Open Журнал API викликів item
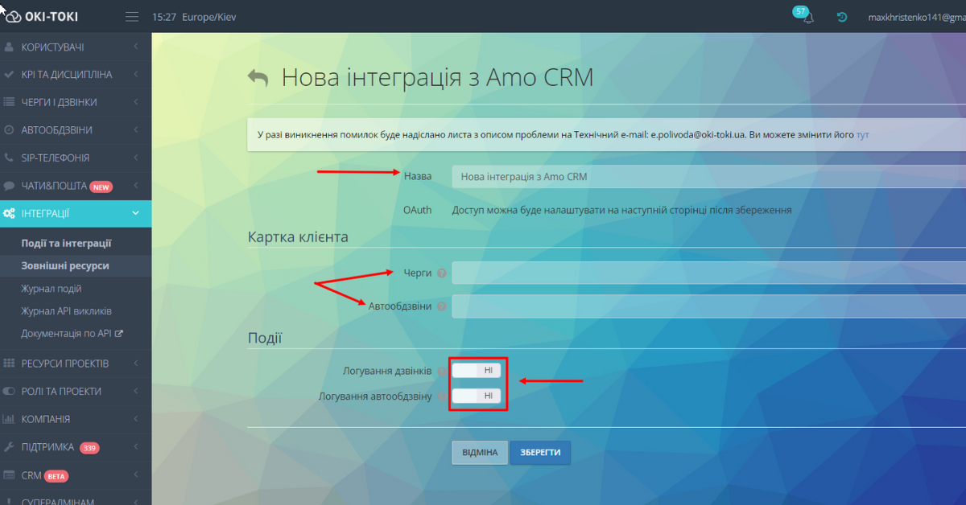The width and height of the screenshot is (966, 505). (66, 311)
